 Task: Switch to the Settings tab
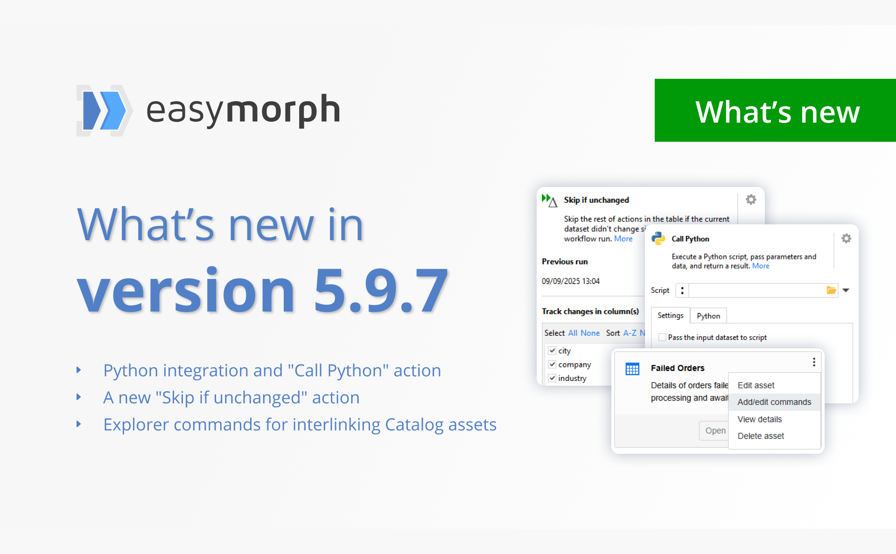(x=670, y=316)
